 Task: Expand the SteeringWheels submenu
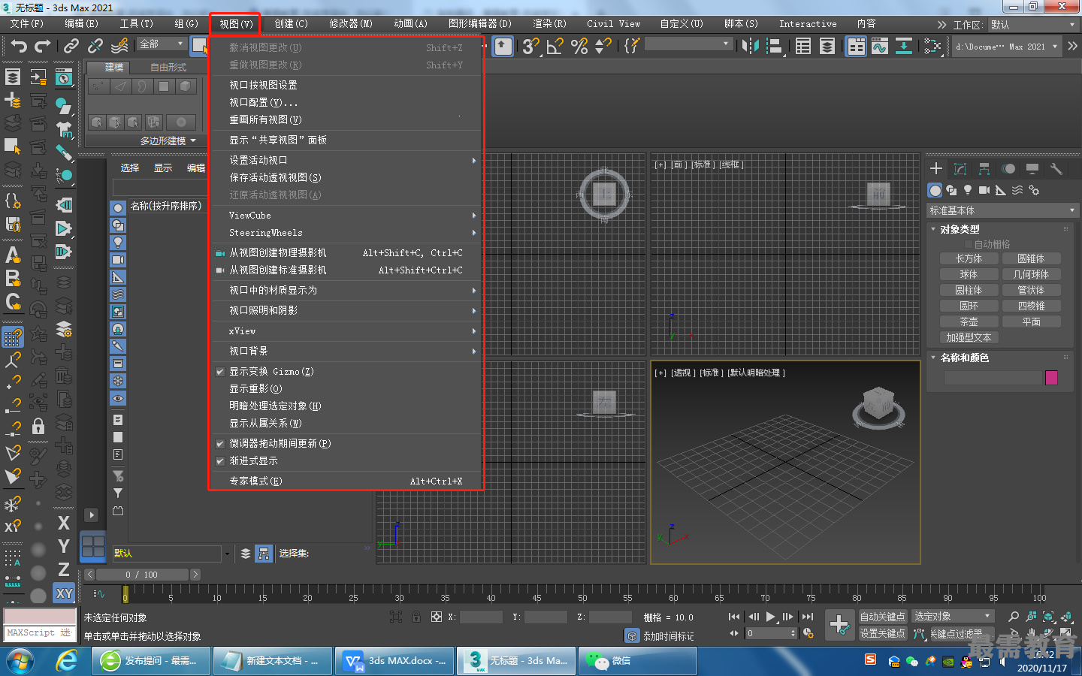(346, 233)
